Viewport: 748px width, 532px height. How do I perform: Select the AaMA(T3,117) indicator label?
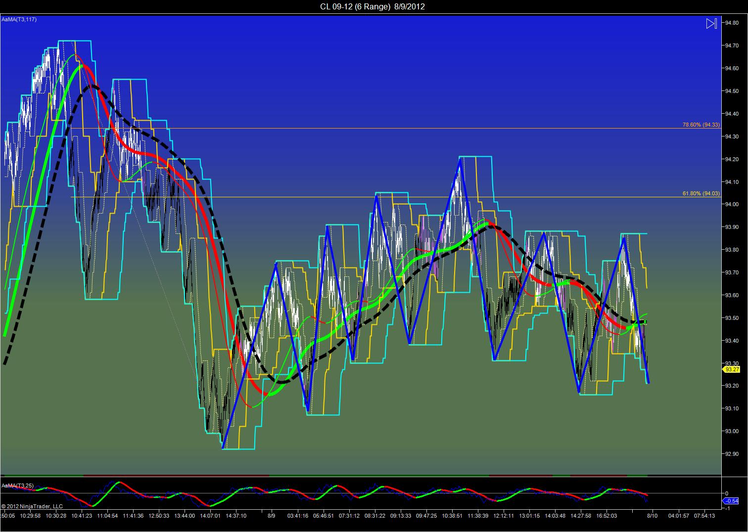[19, 19]
